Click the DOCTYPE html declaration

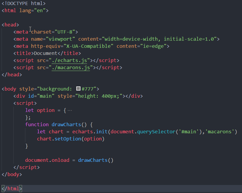point(24,3)
